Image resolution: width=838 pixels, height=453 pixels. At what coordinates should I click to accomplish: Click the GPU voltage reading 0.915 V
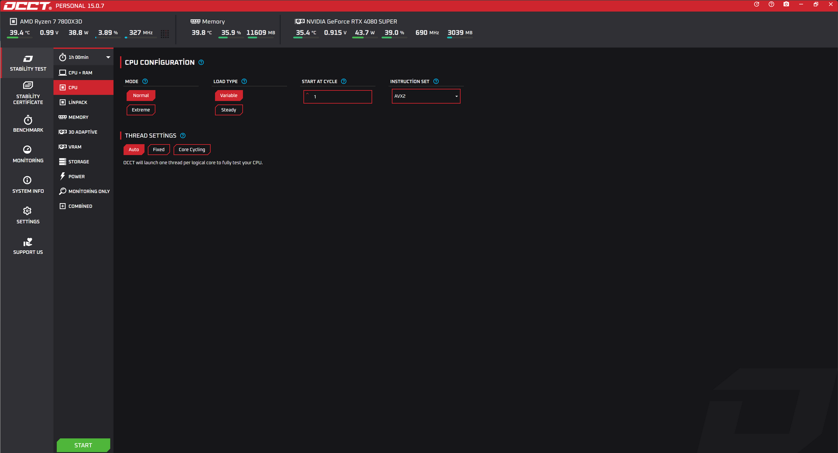tap(336, 33)
